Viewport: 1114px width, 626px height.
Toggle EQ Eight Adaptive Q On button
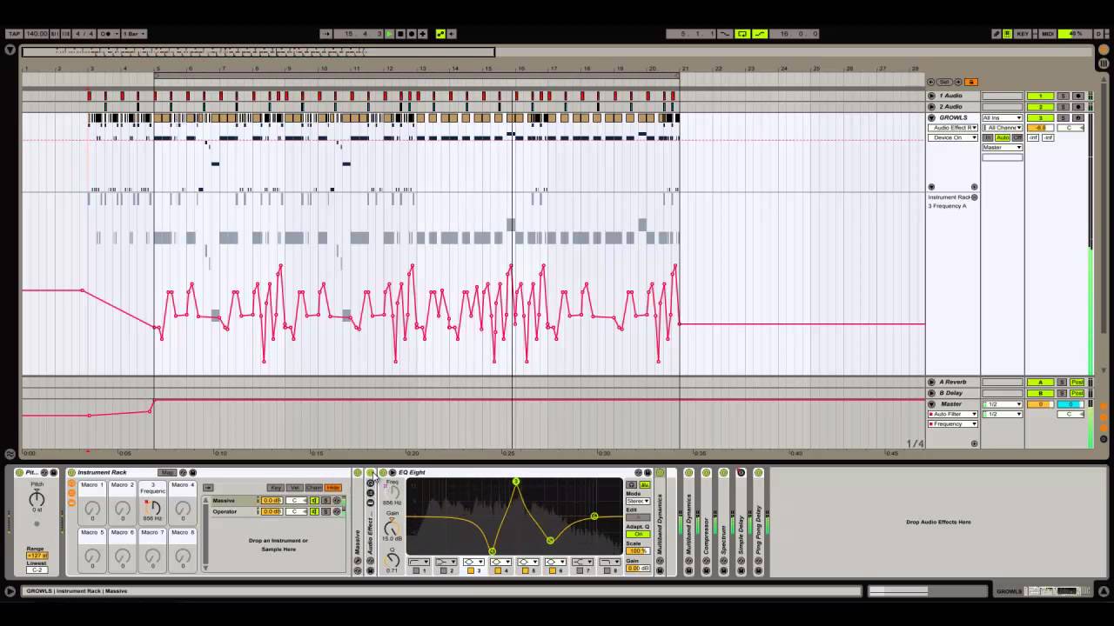tap(638, 534)
